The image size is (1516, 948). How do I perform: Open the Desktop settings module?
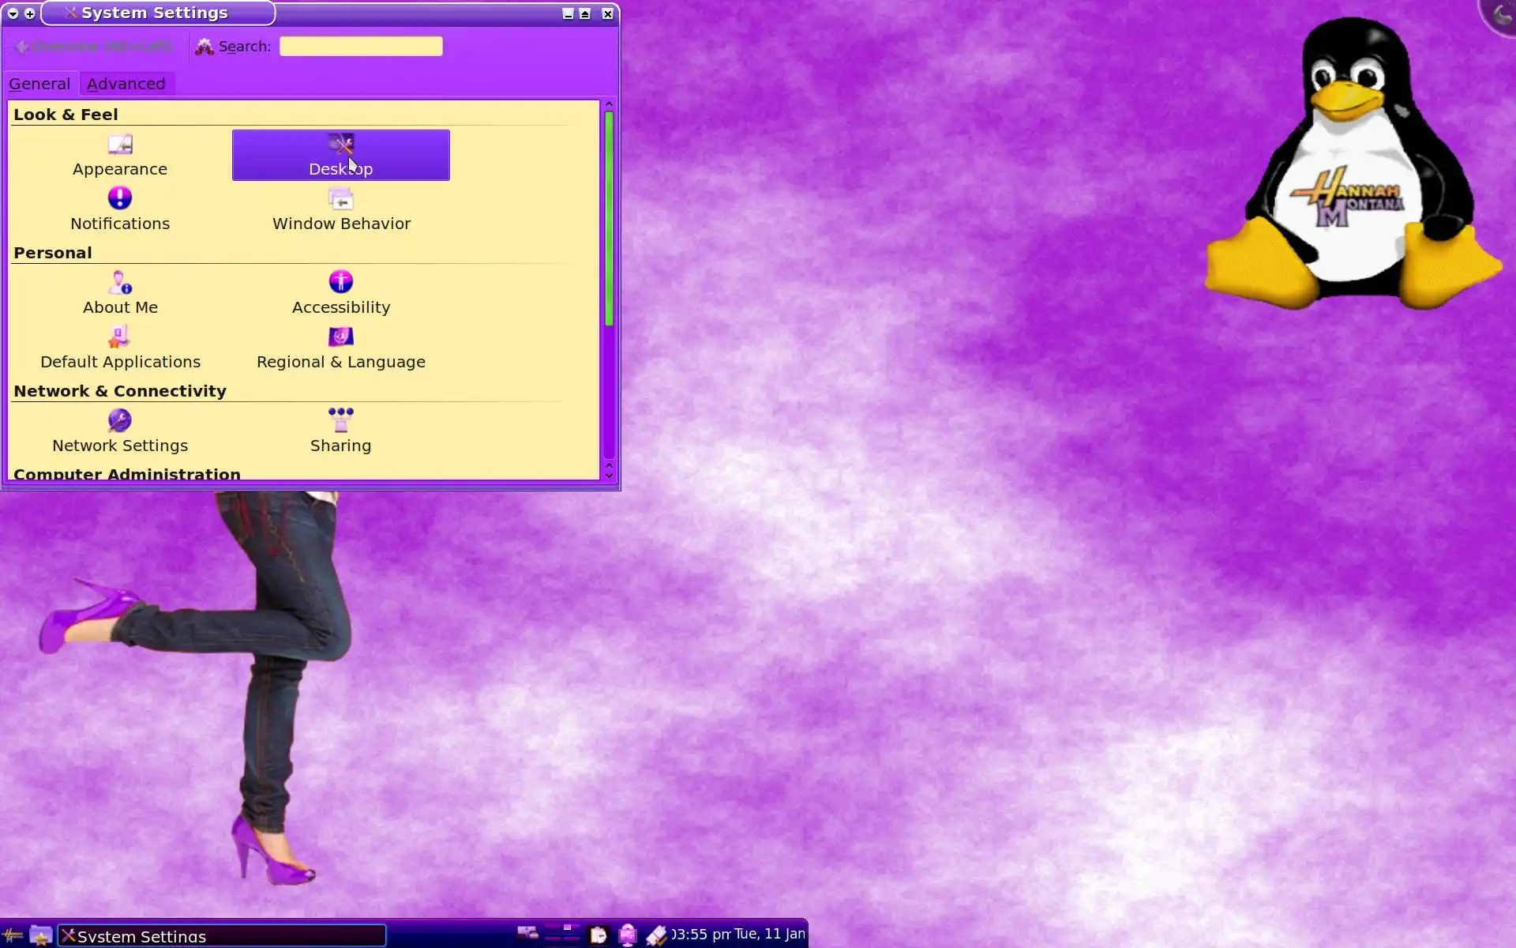(340, 155)
